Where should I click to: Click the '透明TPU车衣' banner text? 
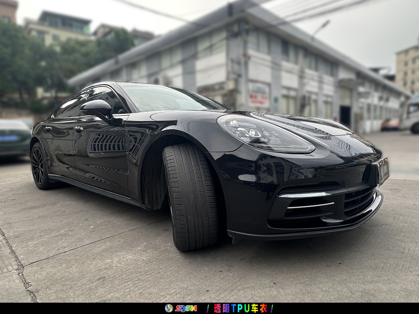[x=240, y=308]
